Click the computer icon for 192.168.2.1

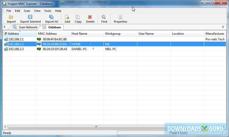(6, 39)
